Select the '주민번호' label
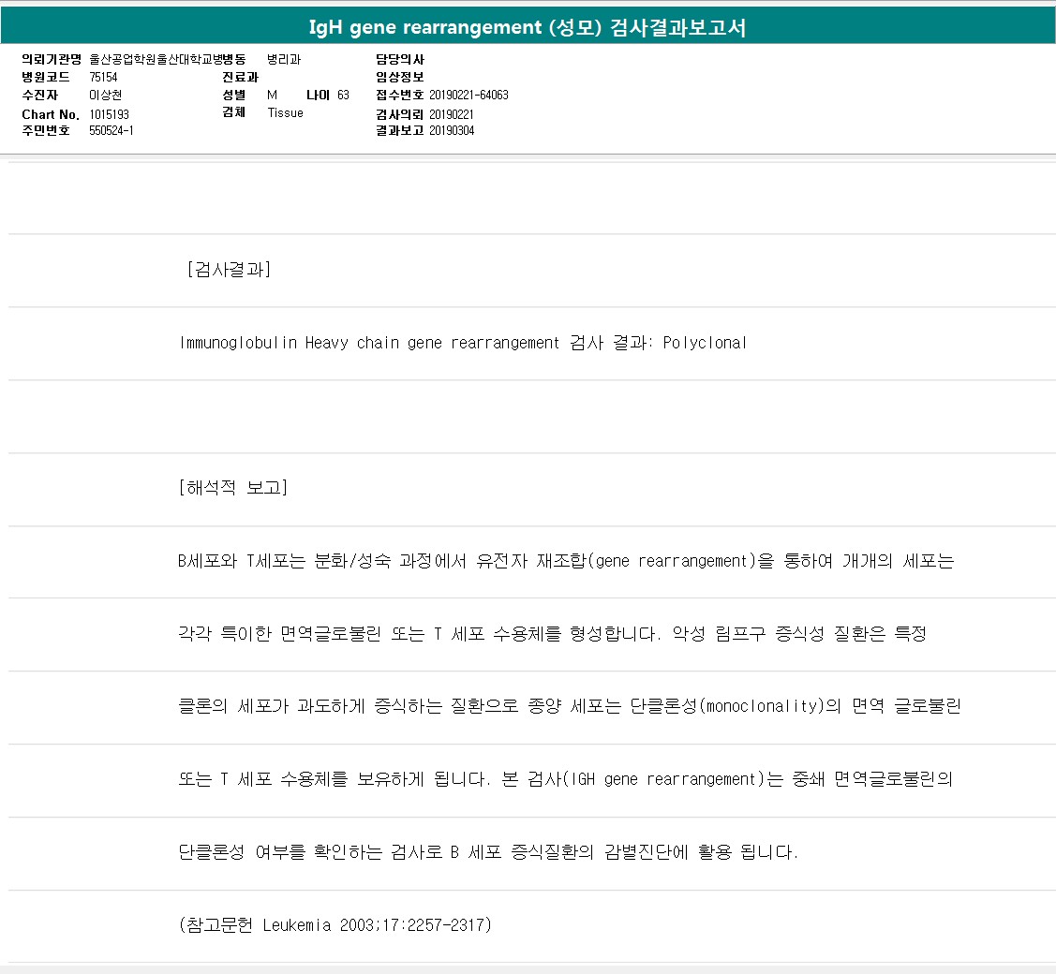 click(x=46, y=130)
